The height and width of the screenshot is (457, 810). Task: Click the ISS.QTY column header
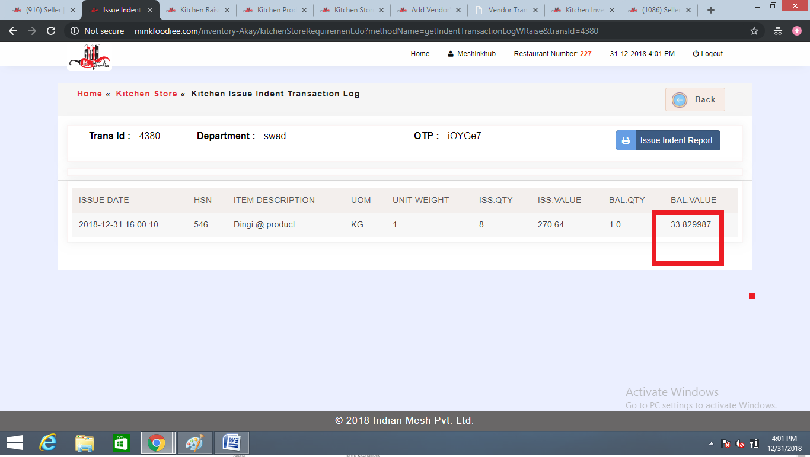tap(496, 200)
